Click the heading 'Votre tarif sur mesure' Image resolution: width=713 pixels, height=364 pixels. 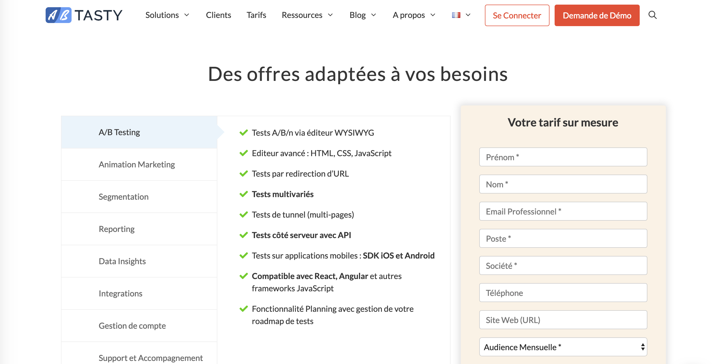[x=563, y=122]
